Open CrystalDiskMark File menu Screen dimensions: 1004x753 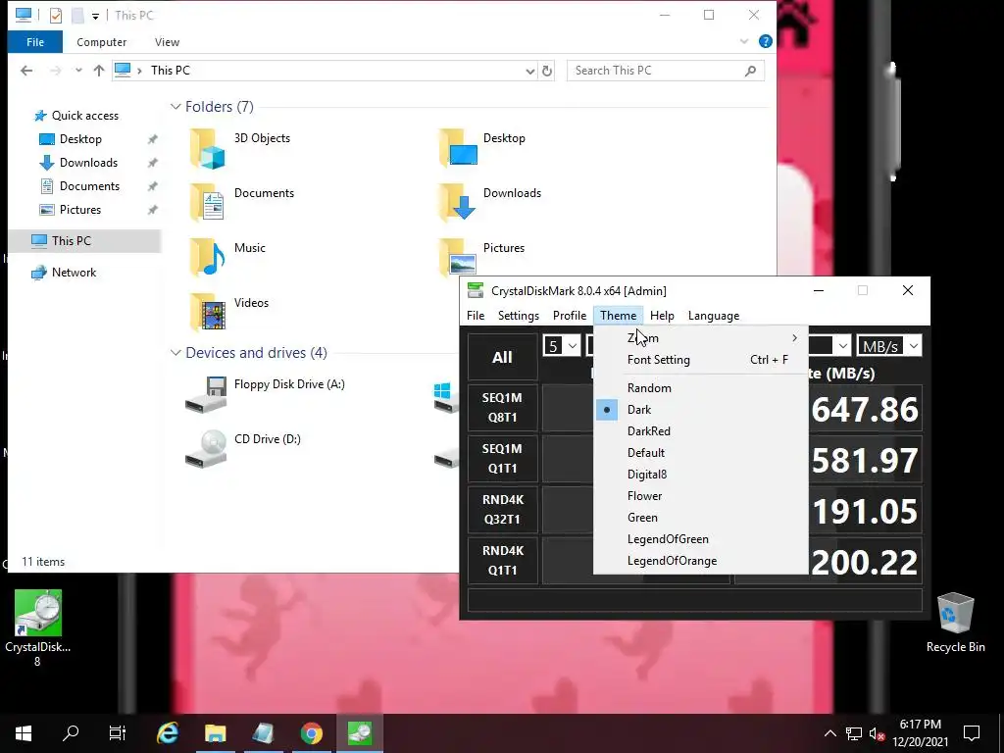click(476, 316)
